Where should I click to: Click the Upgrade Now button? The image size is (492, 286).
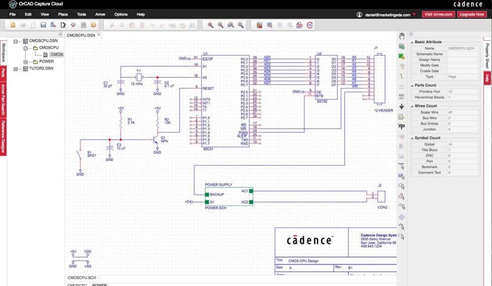[x=472, y=14]
